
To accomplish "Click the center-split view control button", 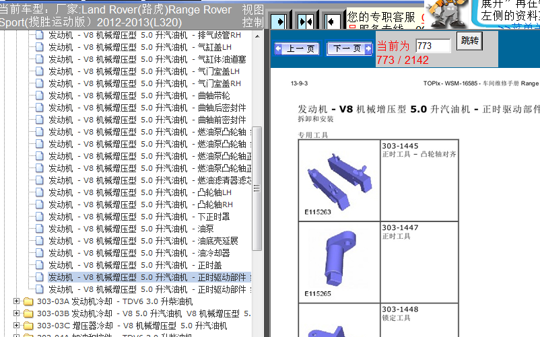I will (306, 22).
